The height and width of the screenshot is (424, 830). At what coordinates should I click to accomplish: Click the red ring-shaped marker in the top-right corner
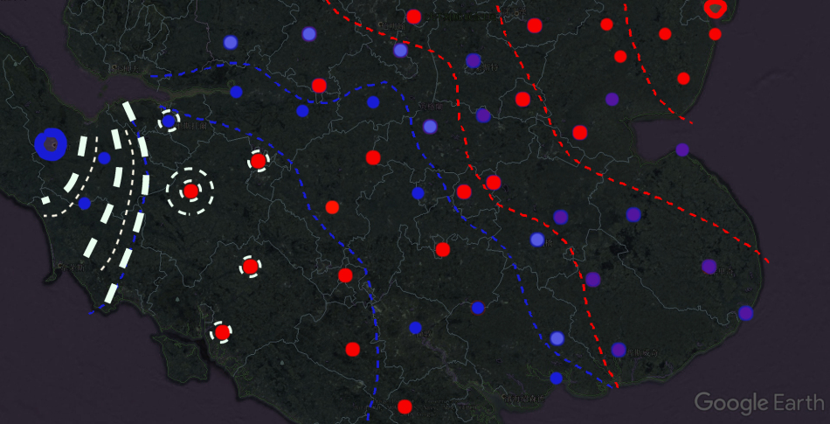click(x=715, y=9)
